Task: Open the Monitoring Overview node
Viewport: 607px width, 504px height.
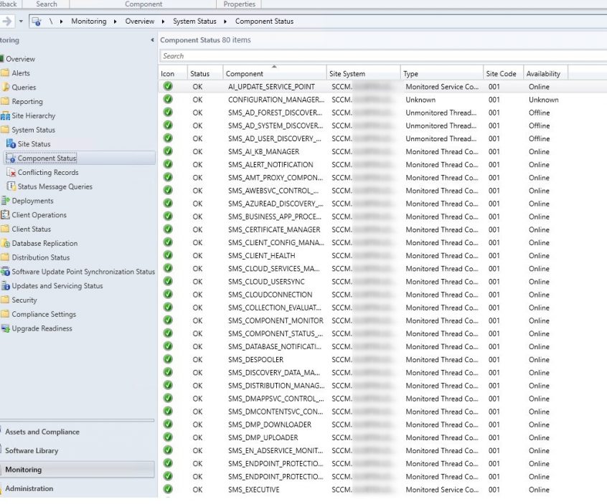Action: pos(19,58)
